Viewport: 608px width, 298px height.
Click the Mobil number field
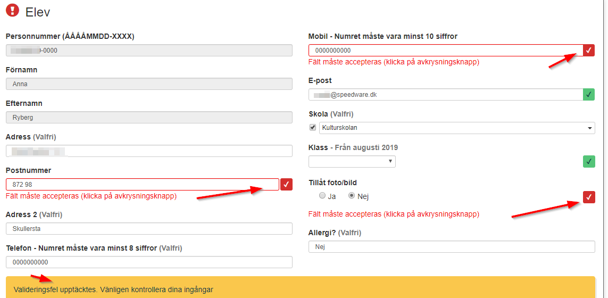[x=446, y=51]
